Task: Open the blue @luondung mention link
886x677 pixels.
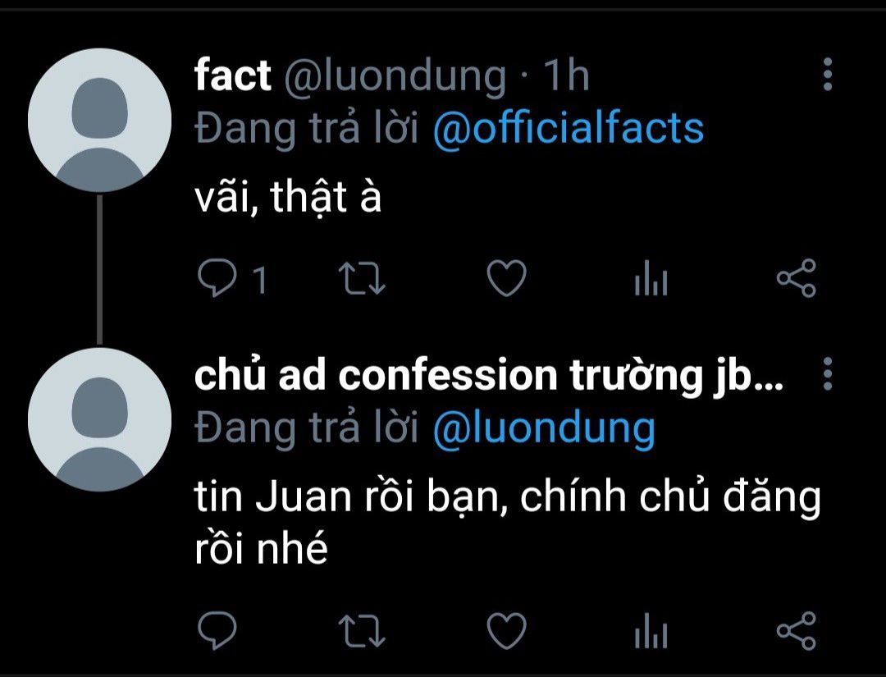Action: [x=544, y=428]
